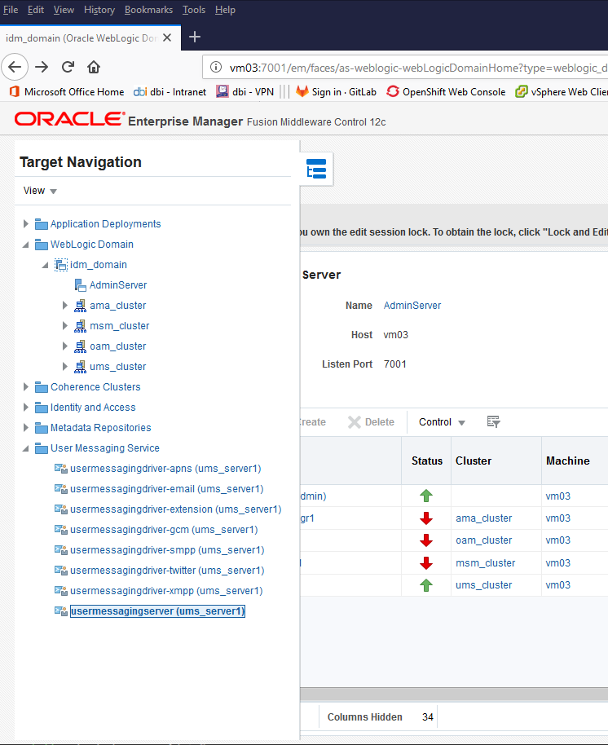Screen dimensions: 608x745
Task: Click the detach table icon beside Control
Action: click(494, 421)
